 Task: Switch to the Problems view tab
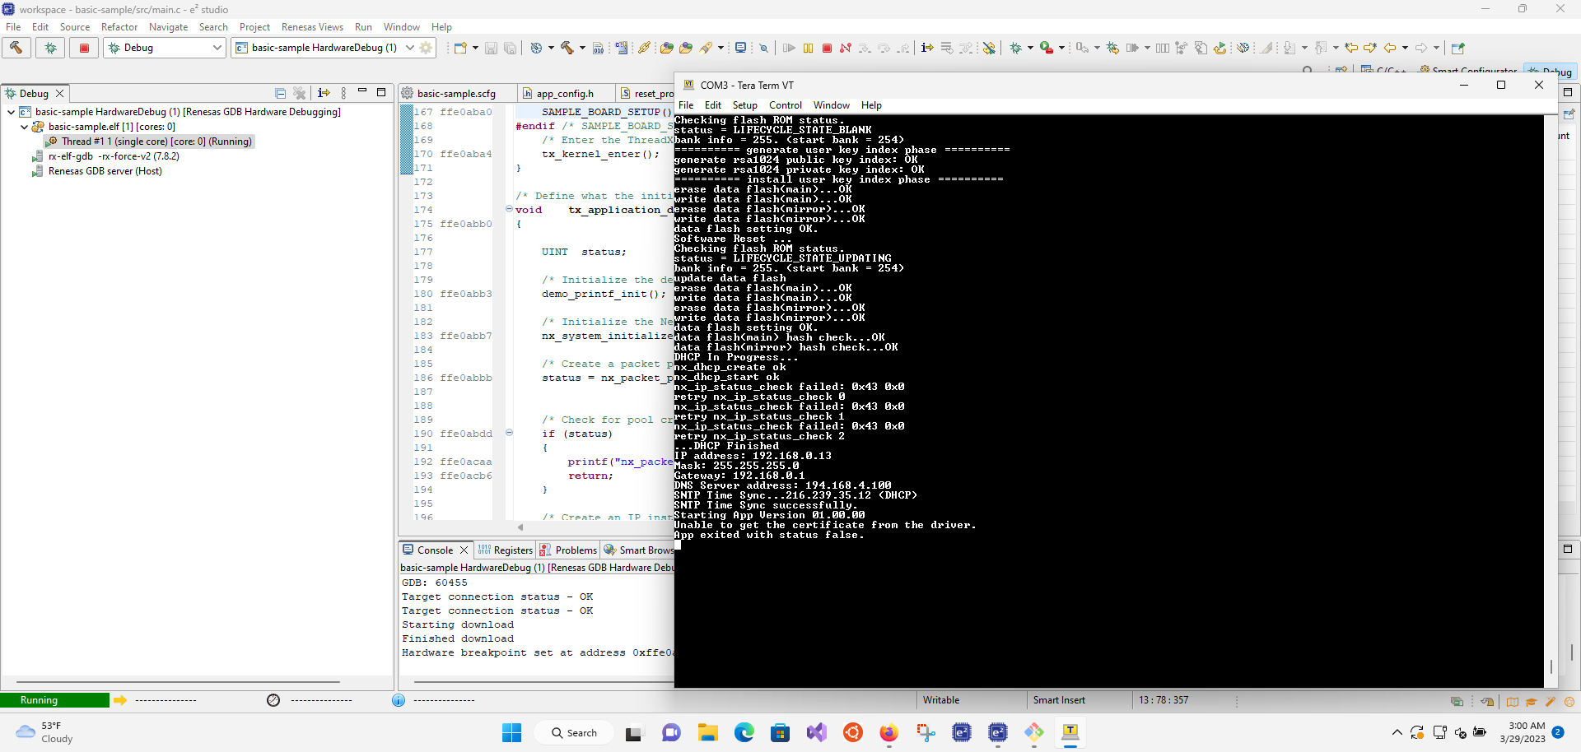tap(568, 550)
